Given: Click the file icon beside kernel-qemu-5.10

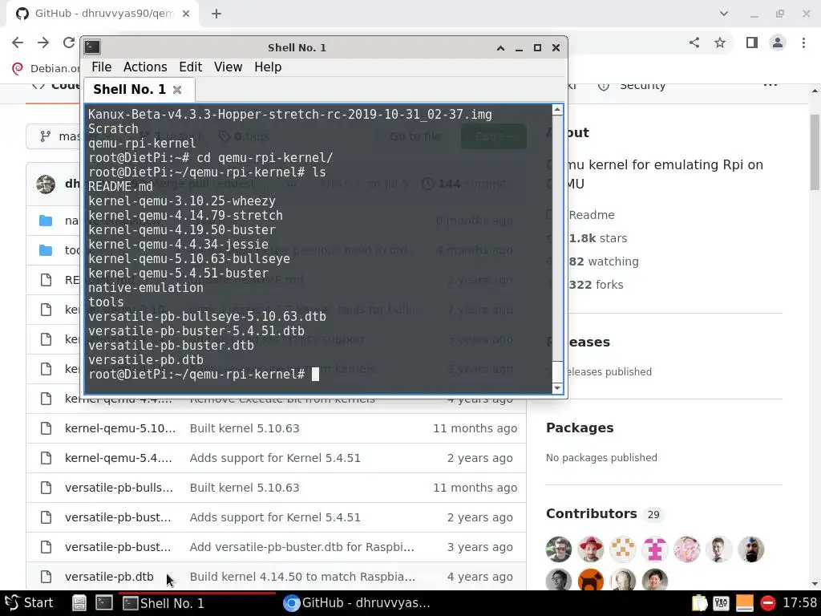Looking at the screenshot, I should tap(46, 428).
